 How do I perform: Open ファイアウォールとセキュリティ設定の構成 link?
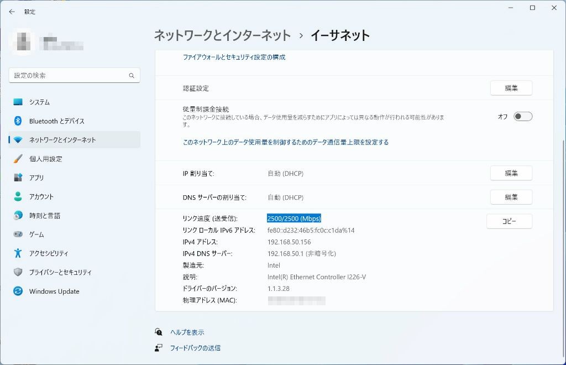234,57
